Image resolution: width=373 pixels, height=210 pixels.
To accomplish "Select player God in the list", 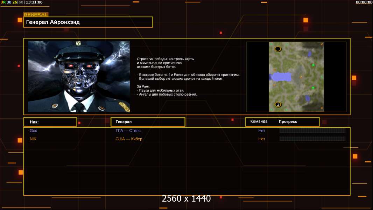I will click(x=34, y=131).
